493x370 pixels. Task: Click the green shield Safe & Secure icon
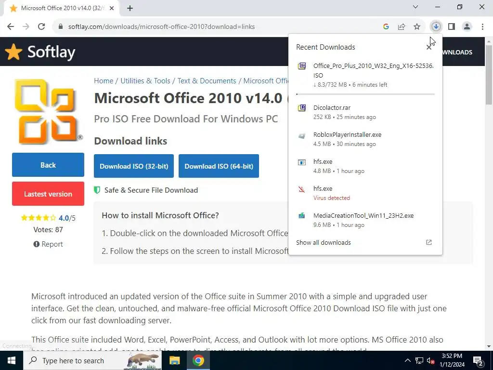click(97, 190)
